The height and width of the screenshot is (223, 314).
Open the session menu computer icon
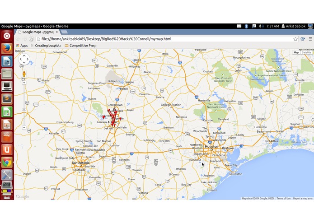pos(310,26)
